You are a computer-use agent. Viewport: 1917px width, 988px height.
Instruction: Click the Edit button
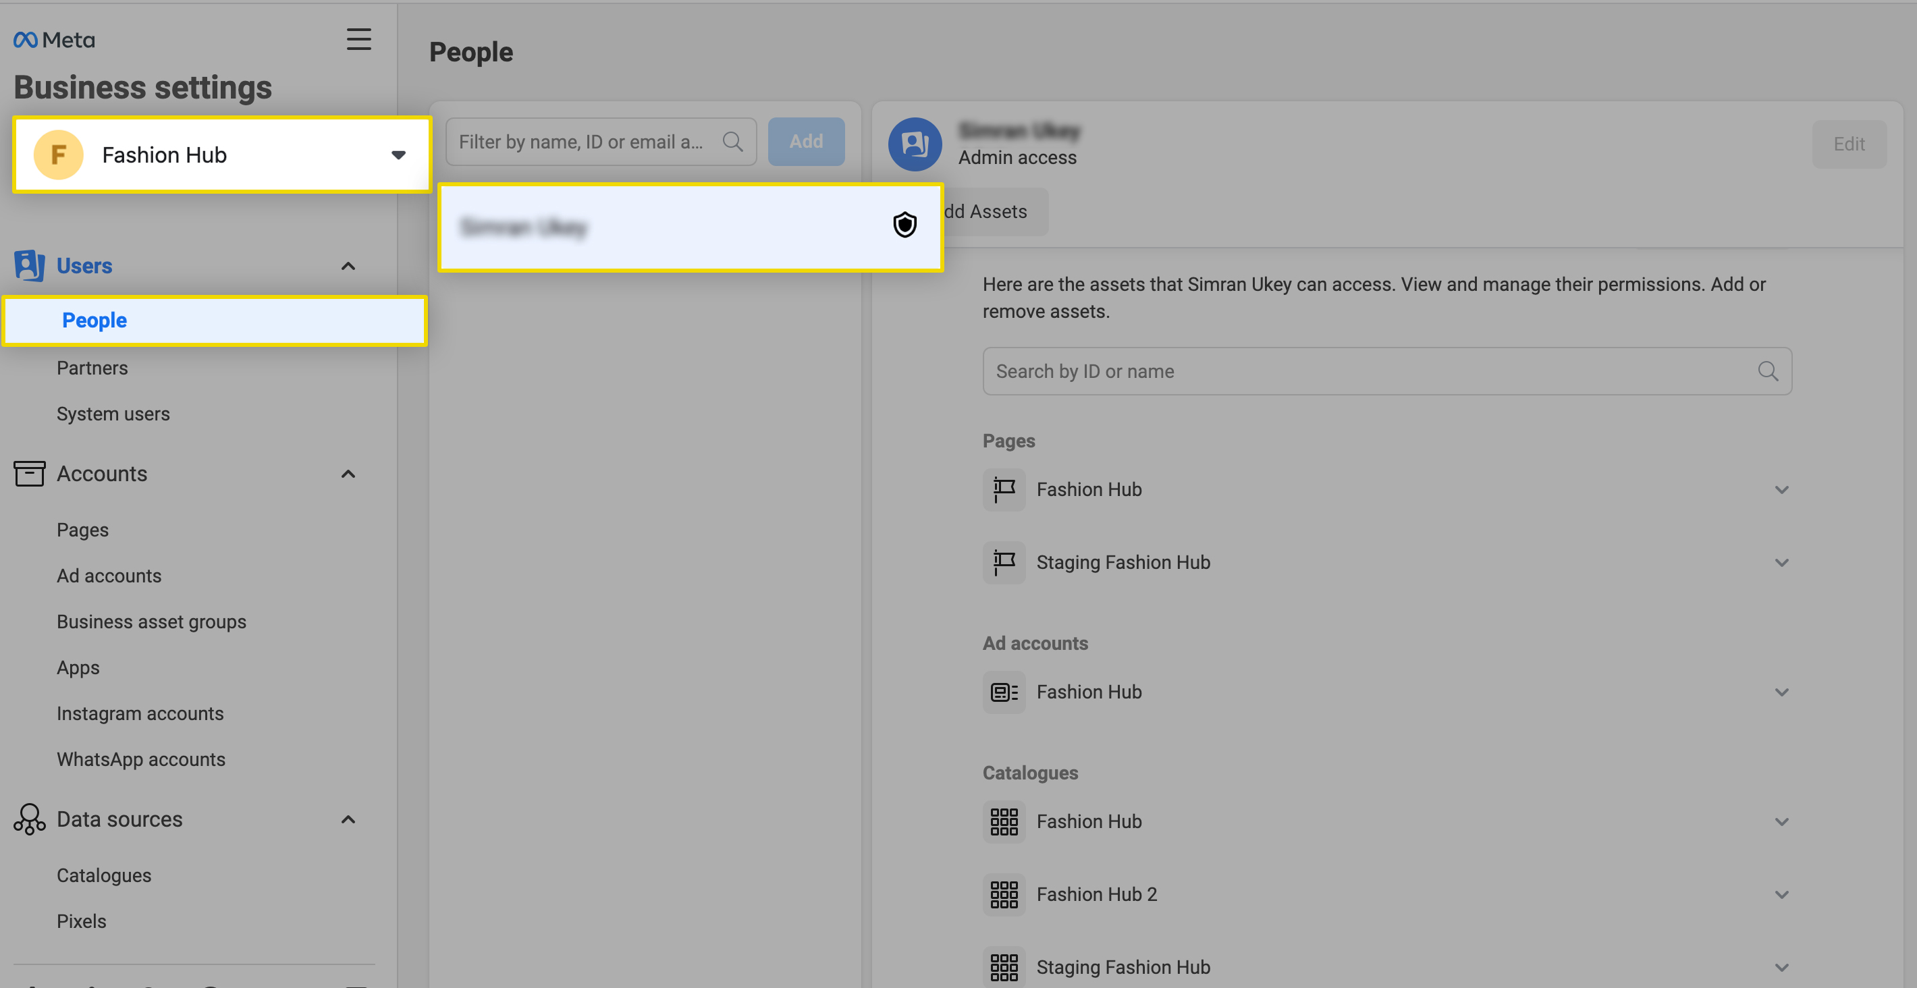[1849, 144]
